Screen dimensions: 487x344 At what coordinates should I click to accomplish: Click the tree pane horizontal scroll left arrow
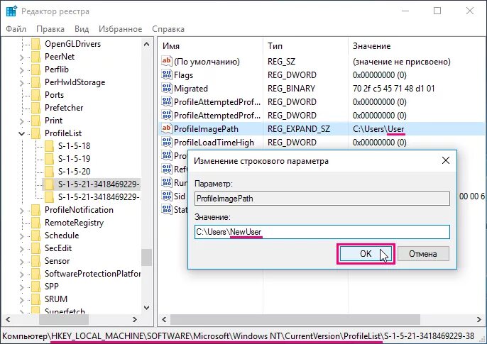[x=8, y=319]
